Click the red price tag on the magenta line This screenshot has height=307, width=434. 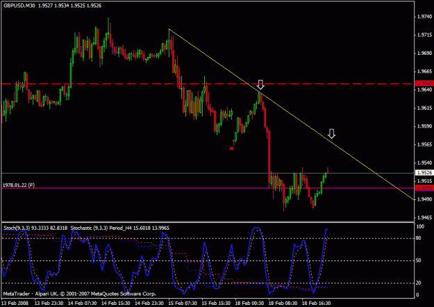tap(424, 188)
